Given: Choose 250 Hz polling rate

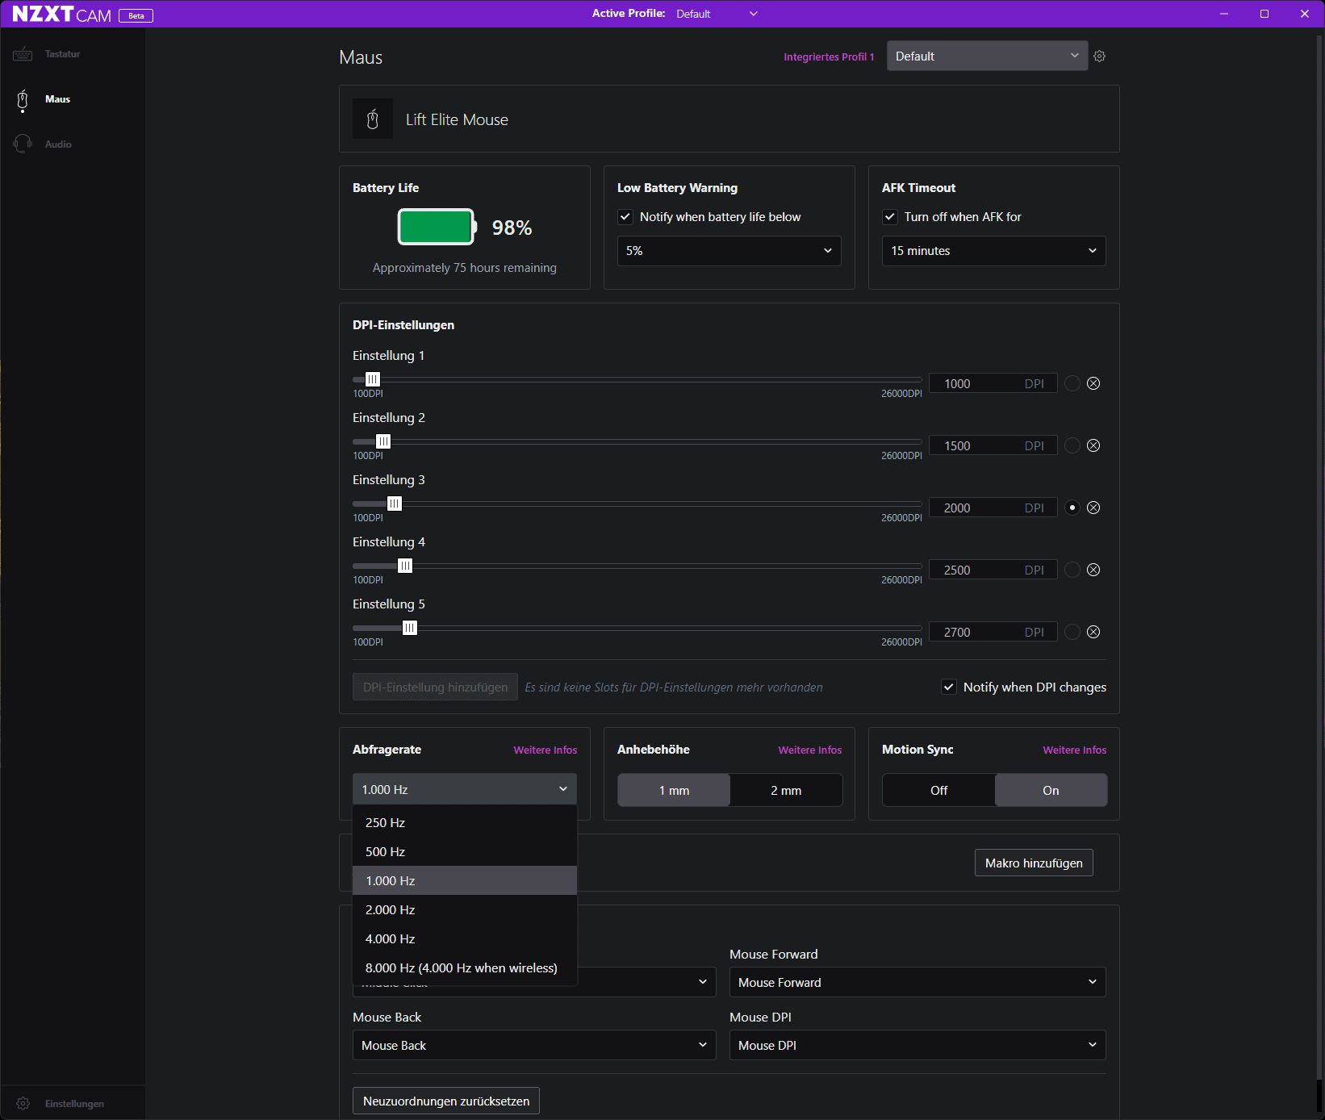Looking at the screenshot, I should pos(465,822).
